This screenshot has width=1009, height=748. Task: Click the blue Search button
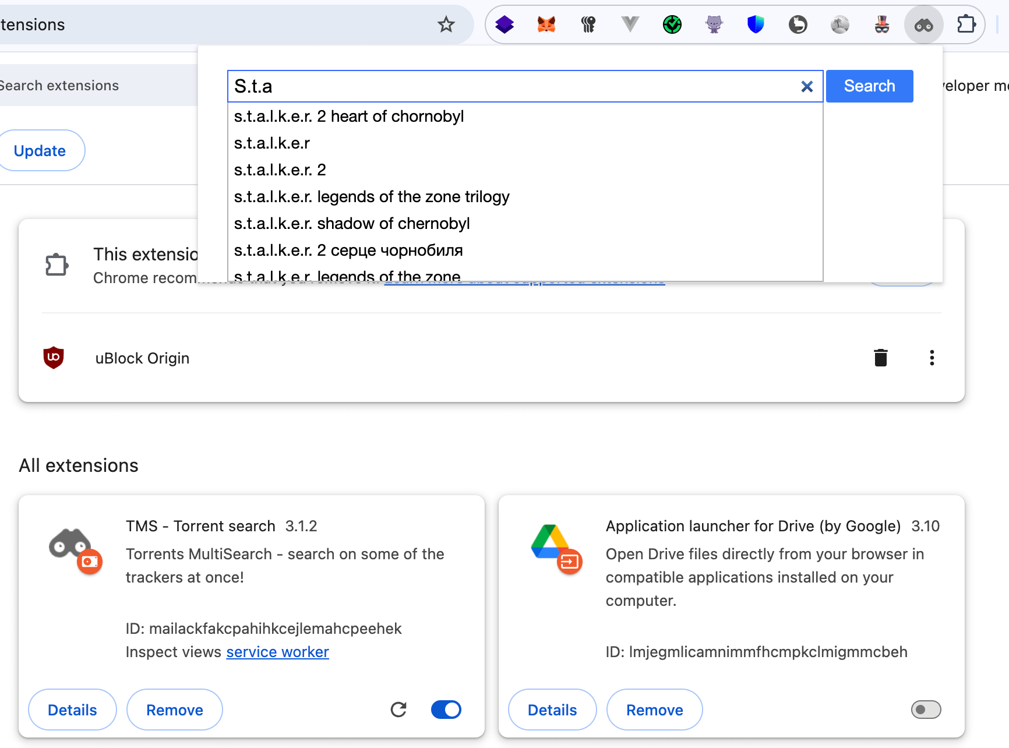(869, 86)
